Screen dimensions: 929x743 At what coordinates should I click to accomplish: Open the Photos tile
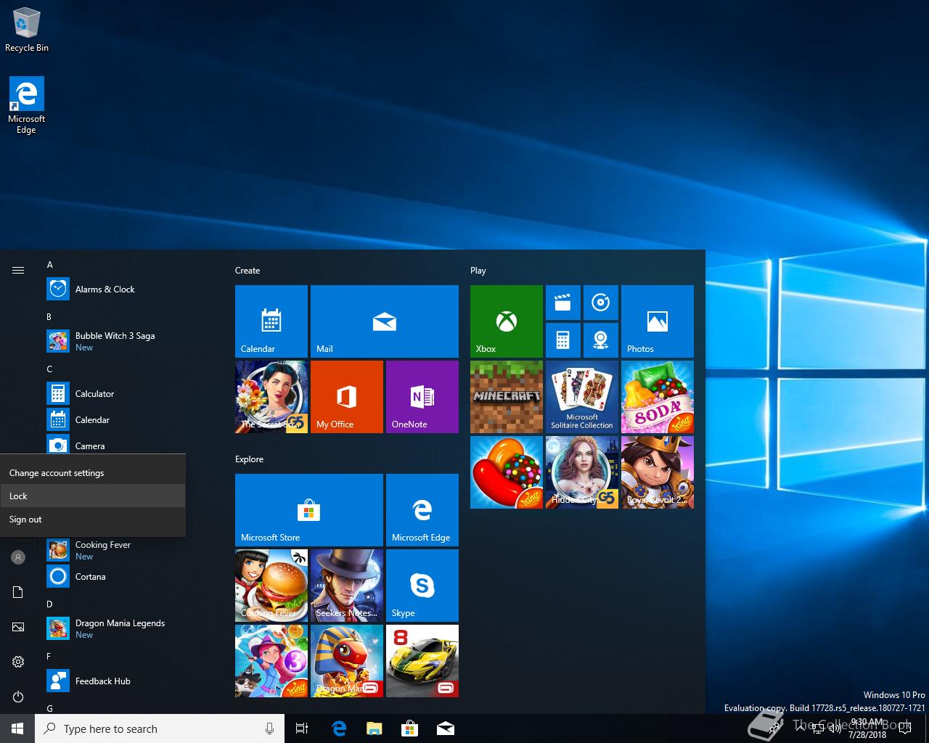(x=658, y=321)
